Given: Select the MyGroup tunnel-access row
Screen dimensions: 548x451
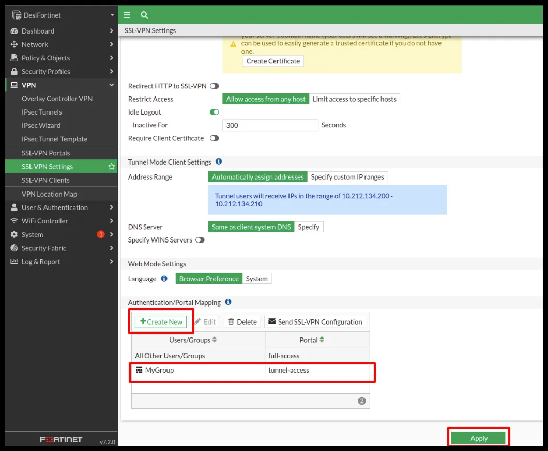Looking at the screenshot, I should point(251,370).
